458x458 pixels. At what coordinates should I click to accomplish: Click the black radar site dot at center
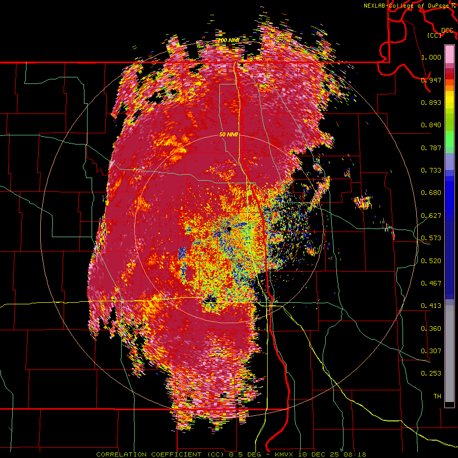229,228
